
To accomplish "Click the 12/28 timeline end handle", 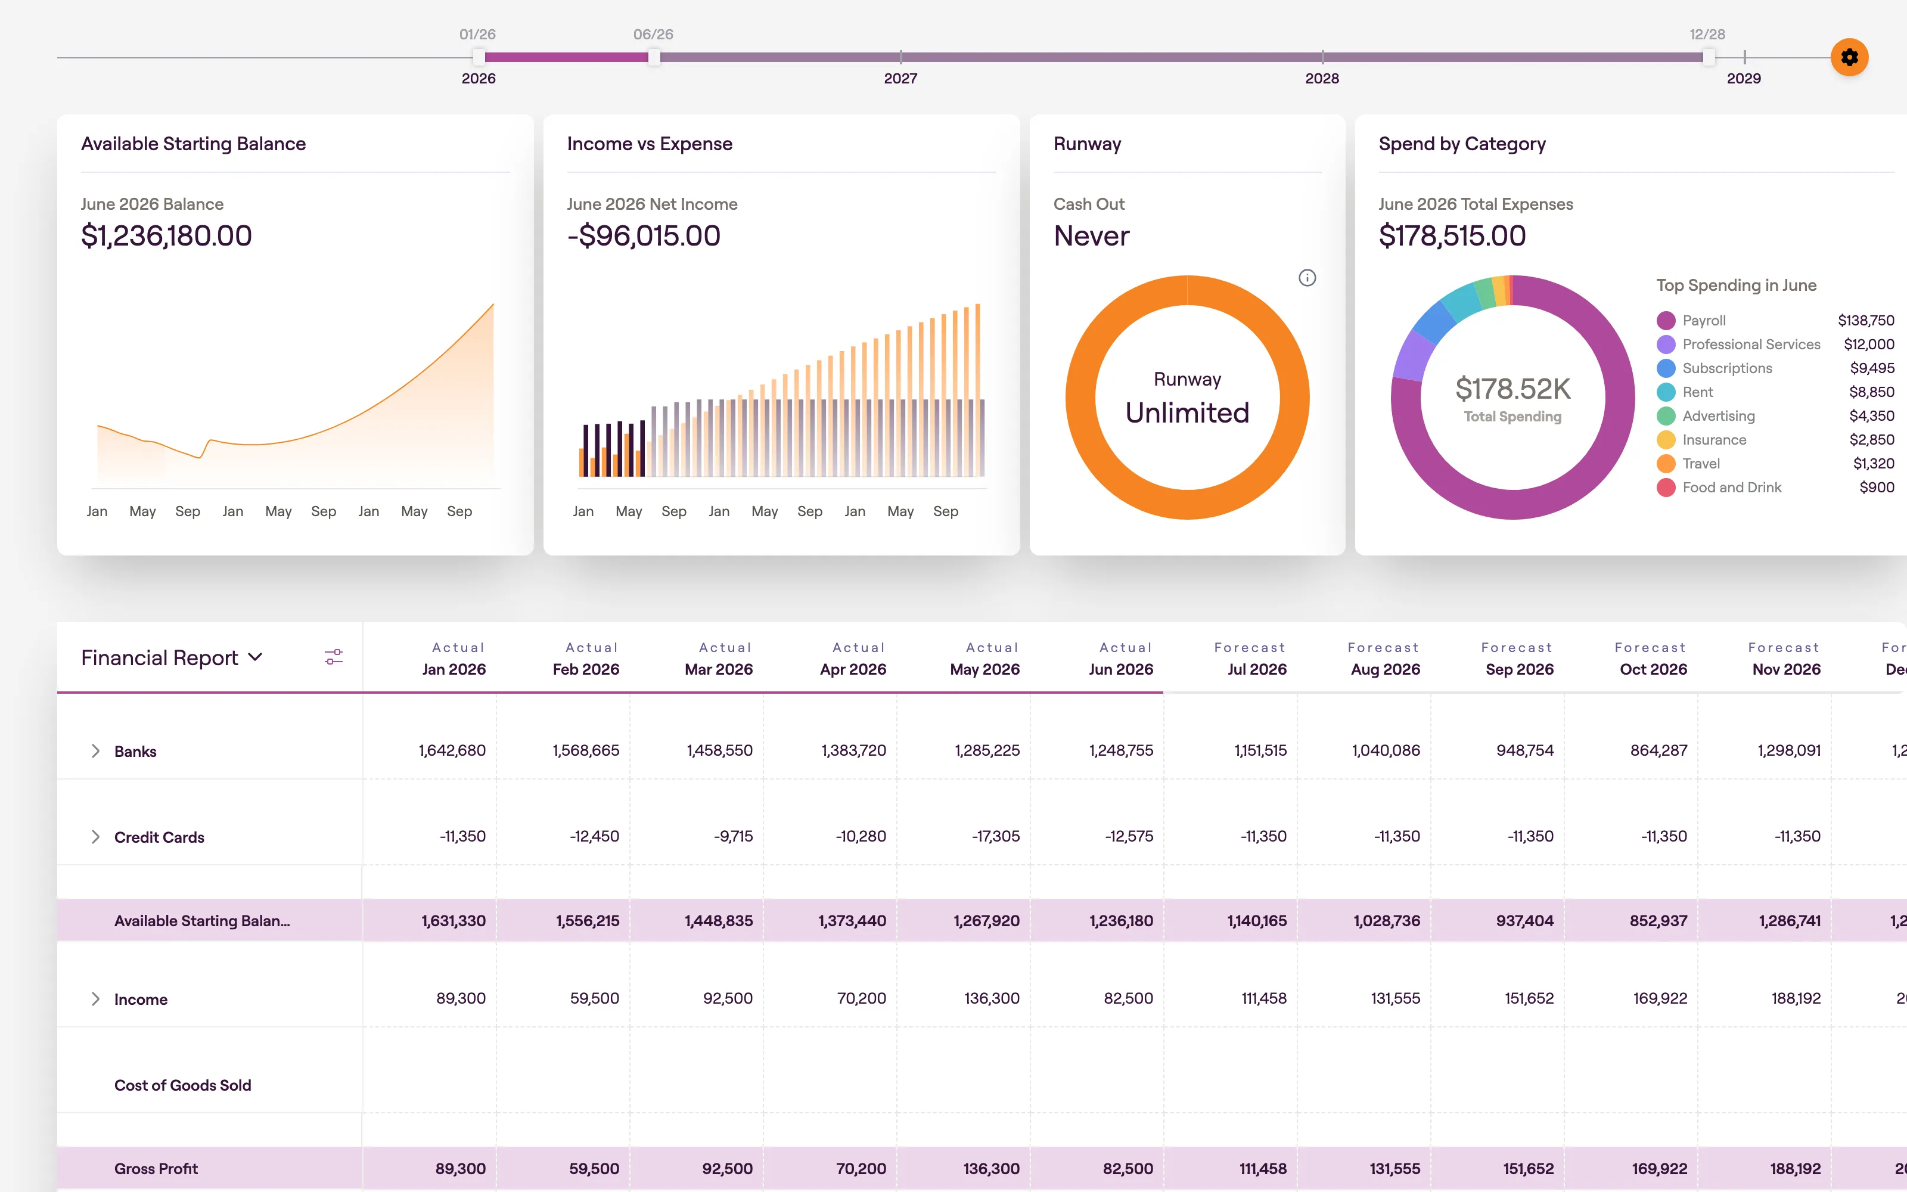I will coord(1707,57).
